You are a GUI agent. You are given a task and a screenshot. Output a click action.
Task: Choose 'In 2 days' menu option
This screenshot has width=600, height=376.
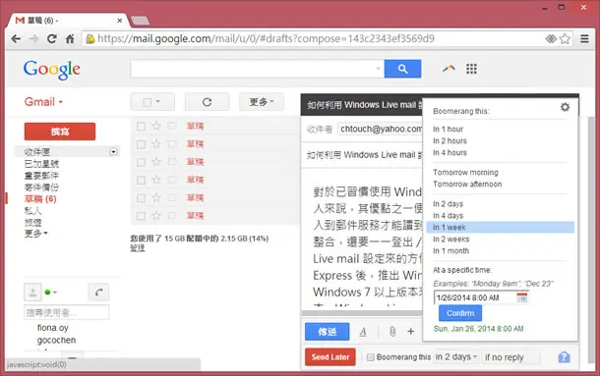(x=449, y=204)
